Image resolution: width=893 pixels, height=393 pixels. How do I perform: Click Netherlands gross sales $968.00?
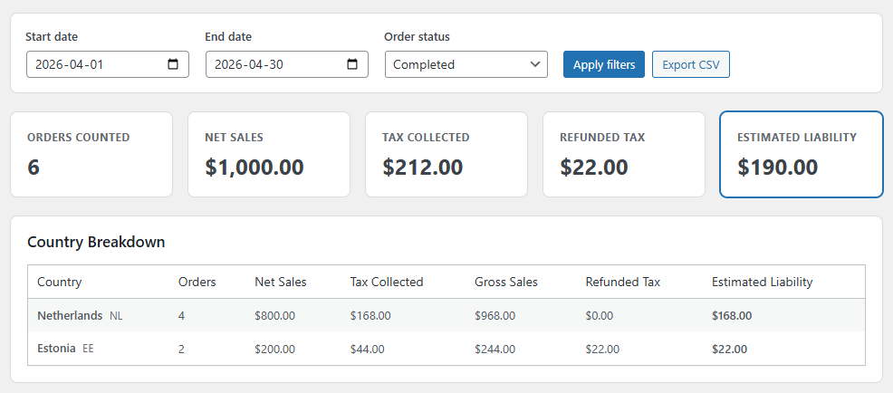(x=495, y=315)
